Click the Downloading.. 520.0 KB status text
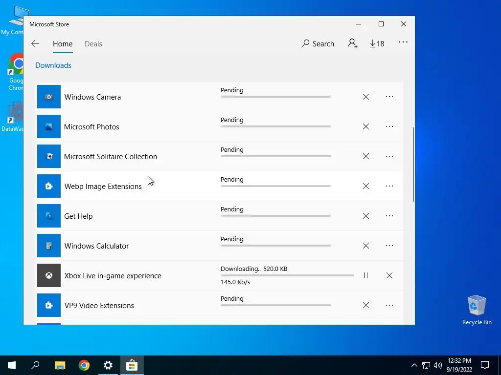Viewport: 501px width, 375px height. pyautogui.click(x=254, y=269)
